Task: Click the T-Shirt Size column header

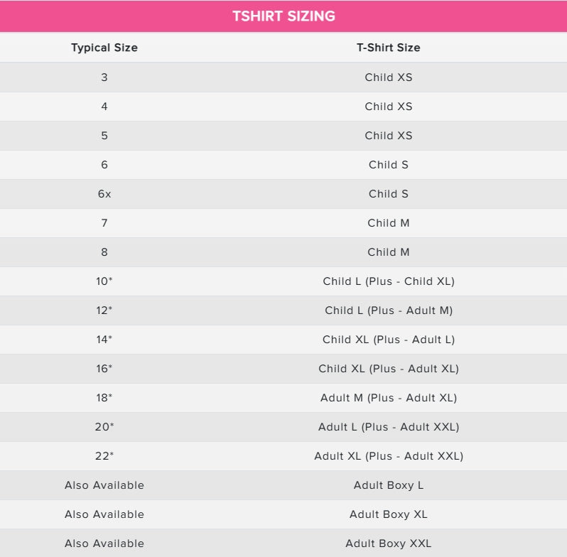Action: [388, 48]
